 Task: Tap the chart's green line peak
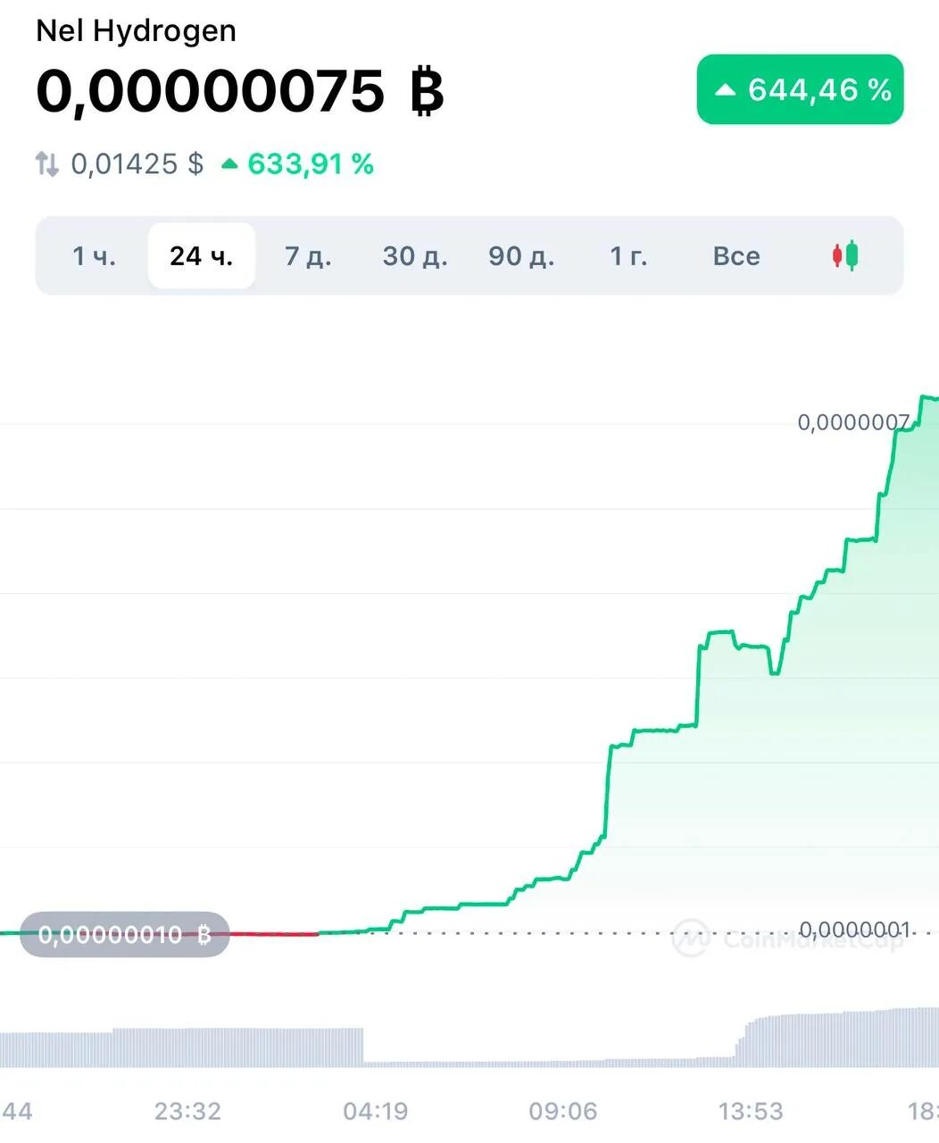[927, 397]
